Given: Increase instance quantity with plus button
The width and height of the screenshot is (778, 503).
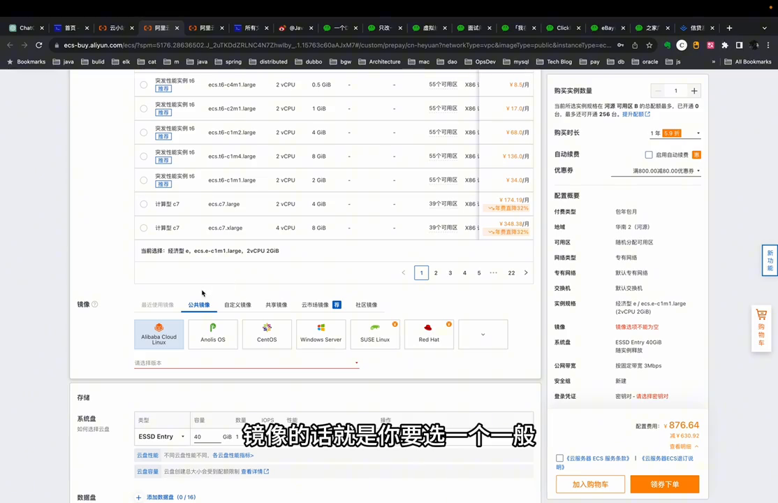Looking at the screenshot, I should tap(694, 91).
